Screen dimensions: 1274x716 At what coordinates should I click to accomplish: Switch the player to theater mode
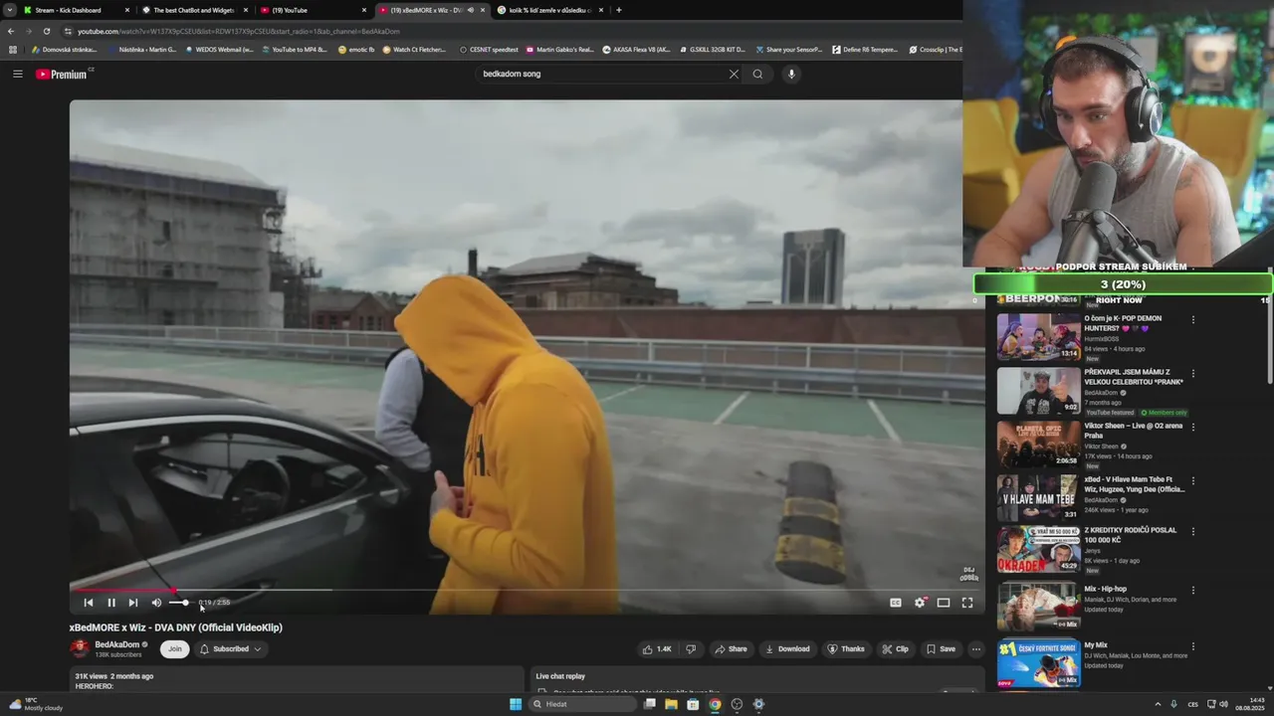(x=944, y=603)
